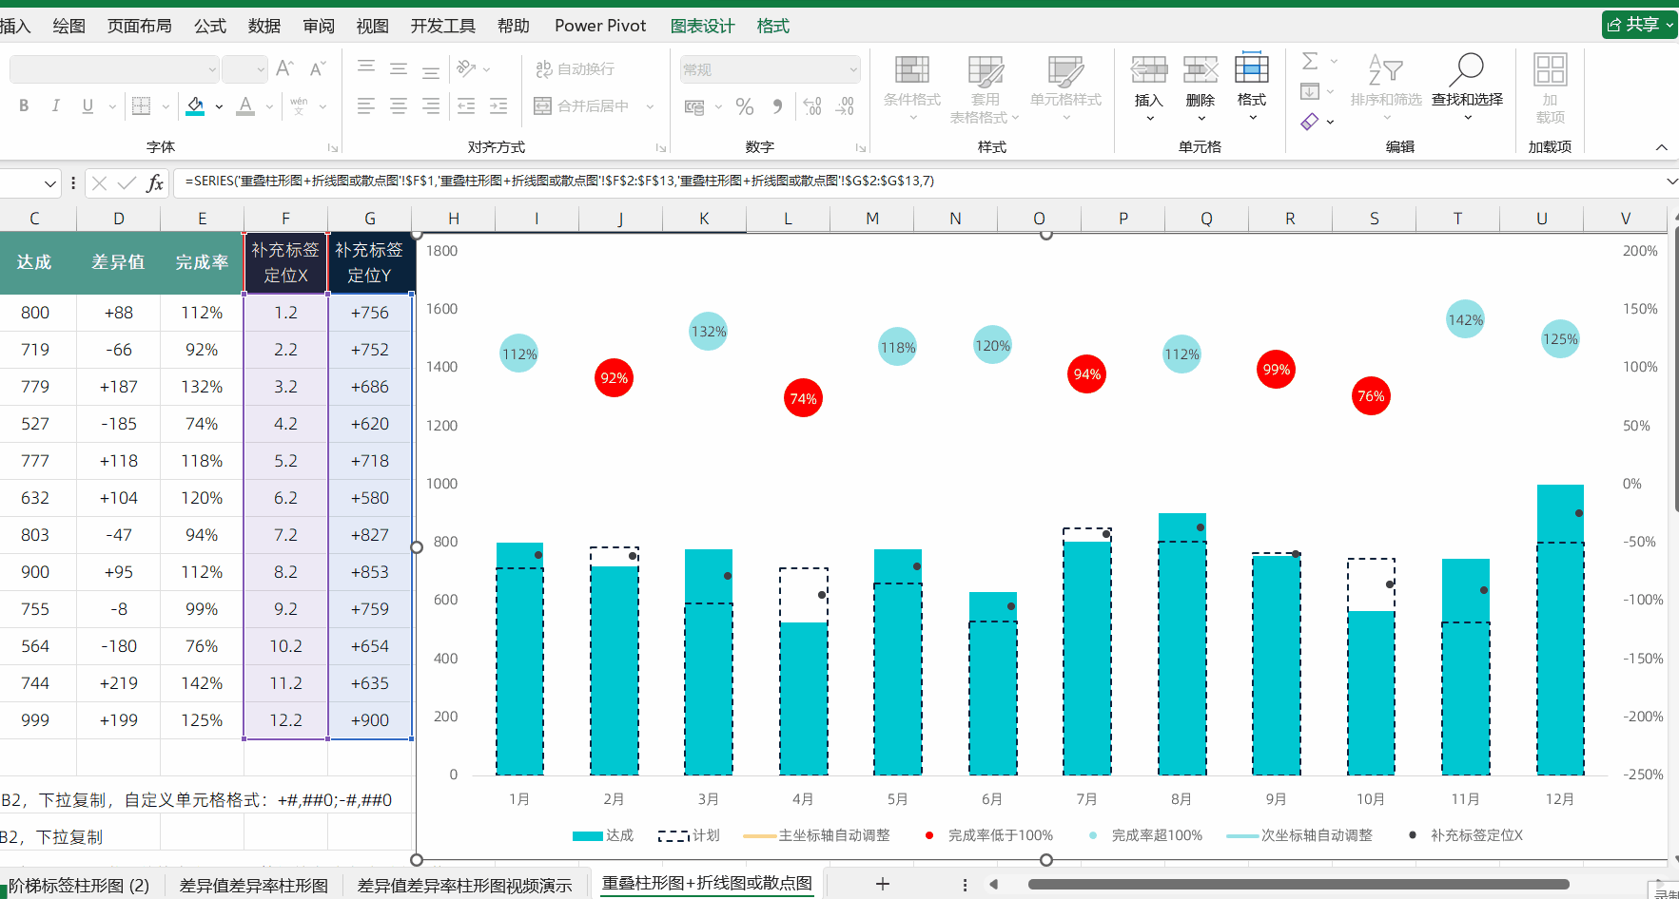
Task: Toggle italic formatting
Action: point(55,106)
